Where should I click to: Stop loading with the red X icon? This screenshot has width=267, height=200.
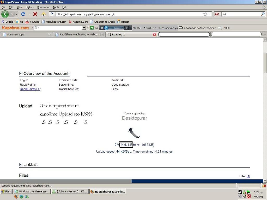pos(35,14)
